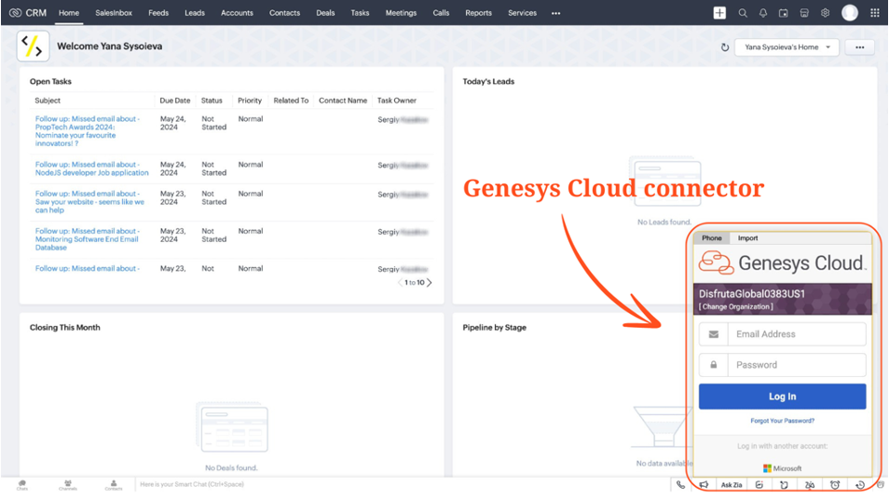Open the Reports tab

pos(479,12)
